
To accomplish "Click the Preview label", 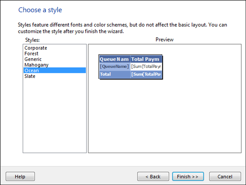I will click(165, 40).
